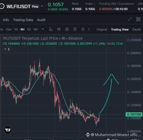
Task: Click the 0.1600000 price axis label
Action: pyautogui.click(x=134, y=79)
